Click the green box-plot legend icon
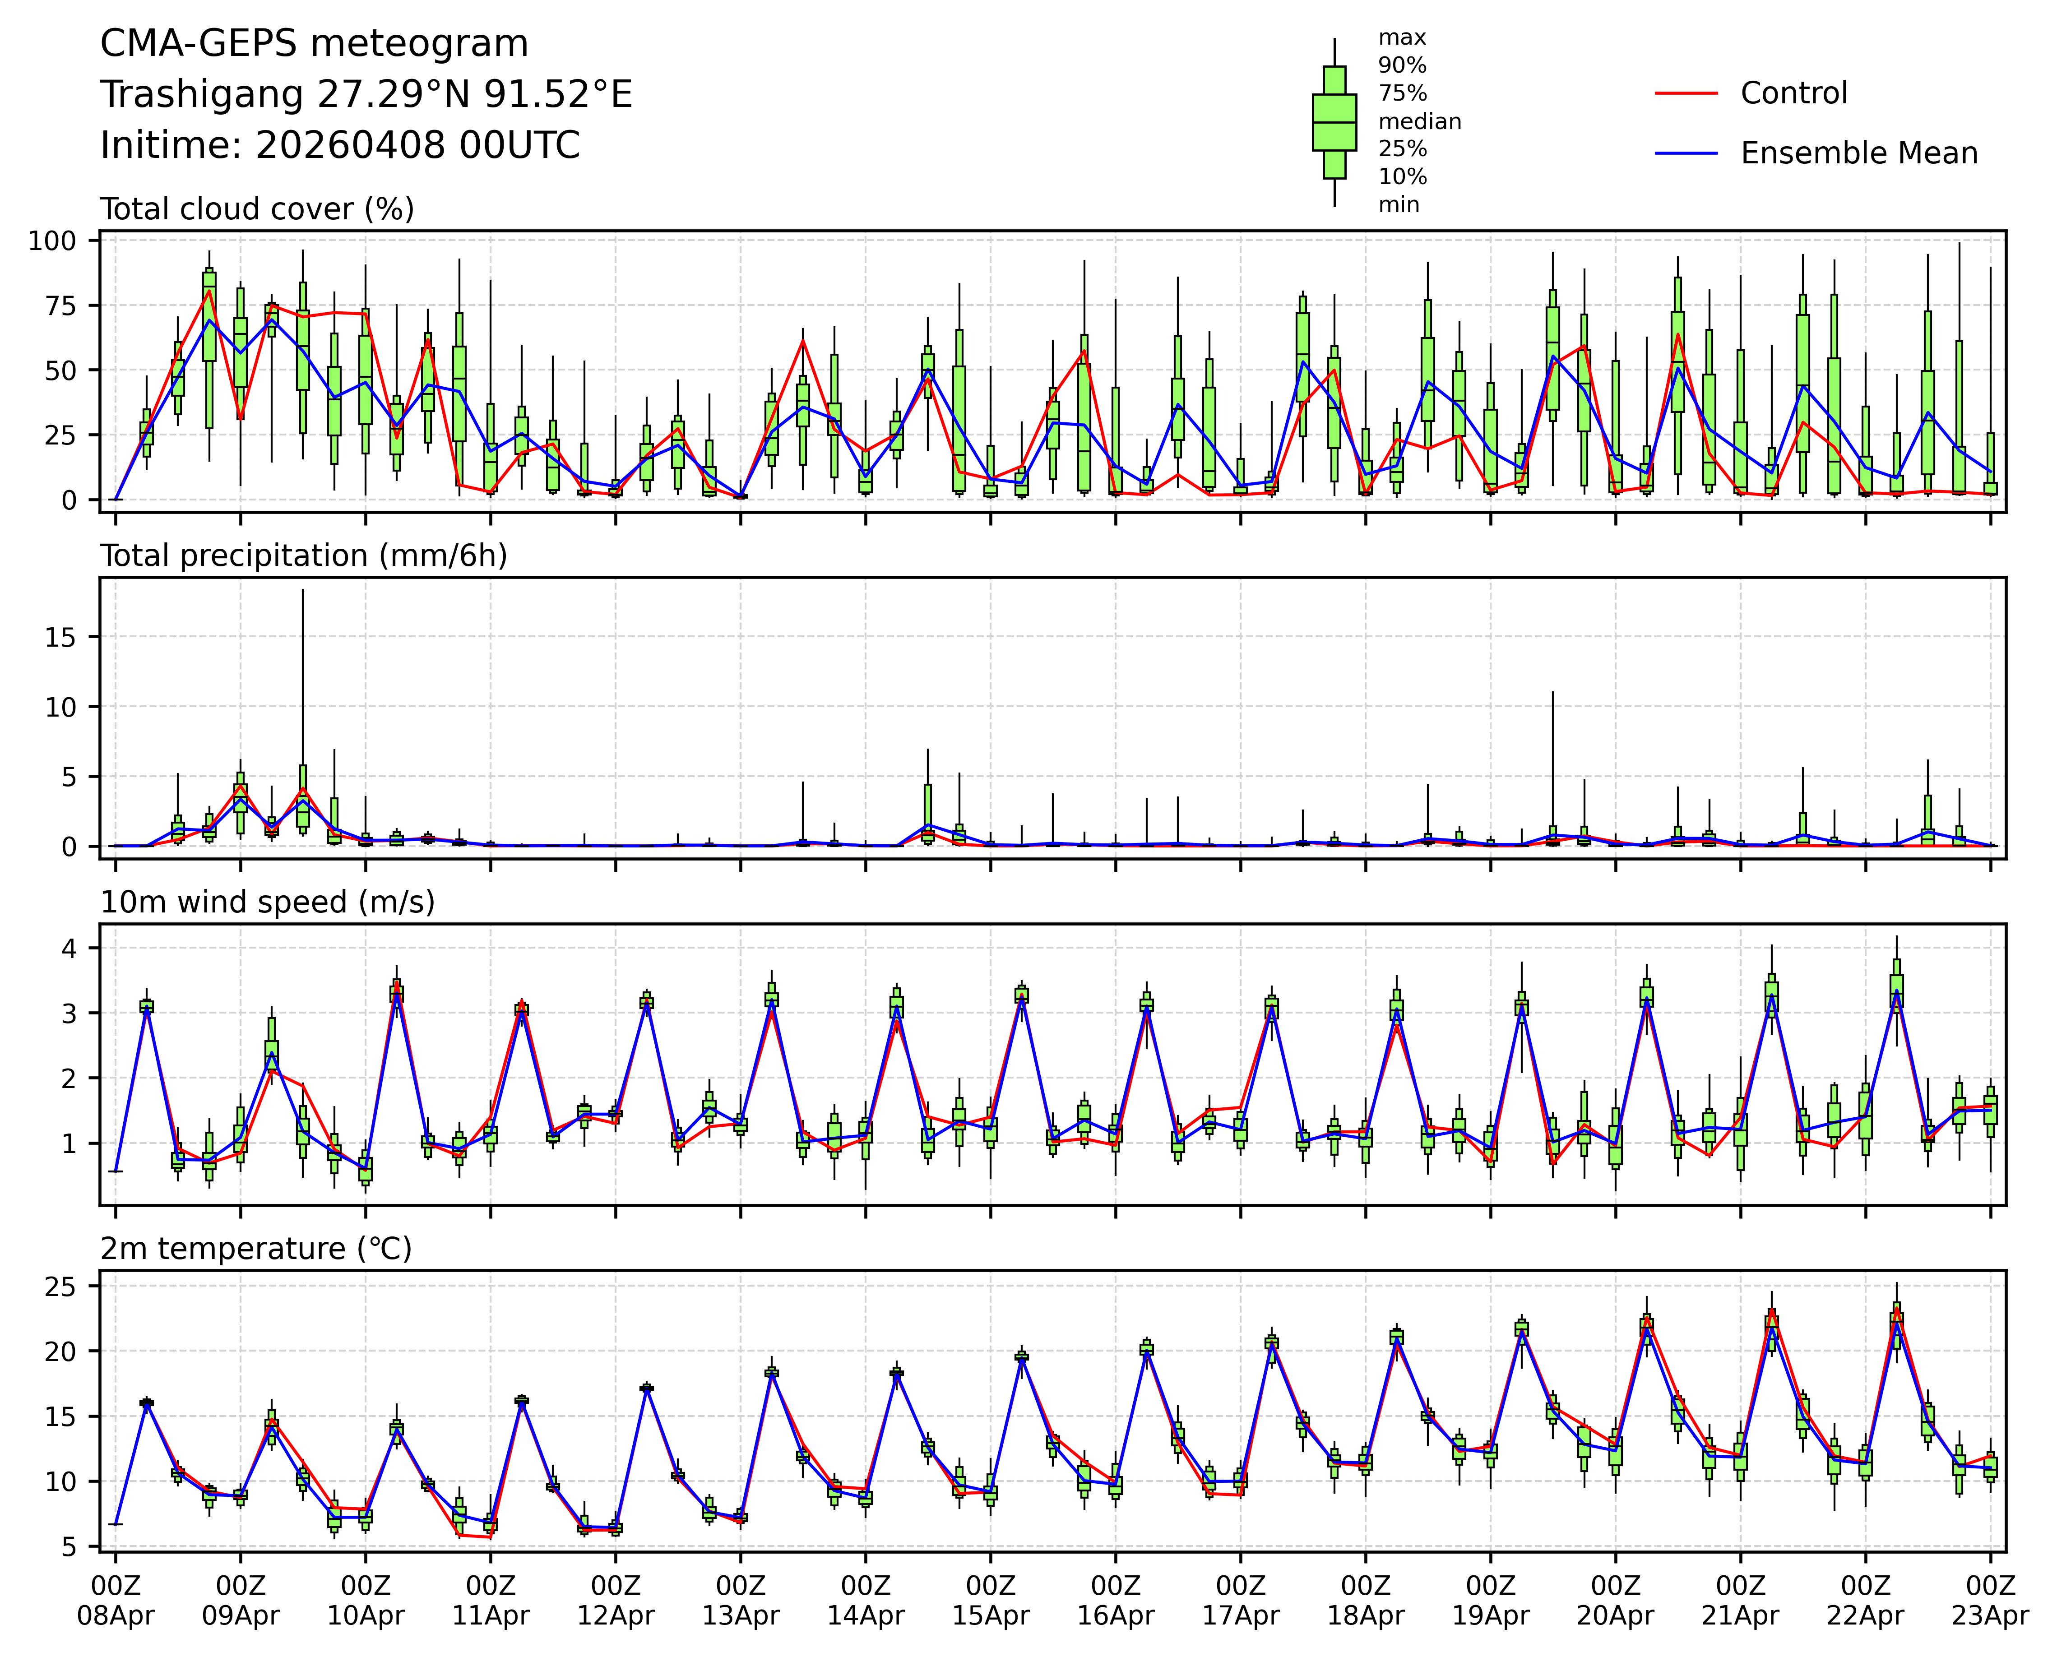 click(1334, 122)
